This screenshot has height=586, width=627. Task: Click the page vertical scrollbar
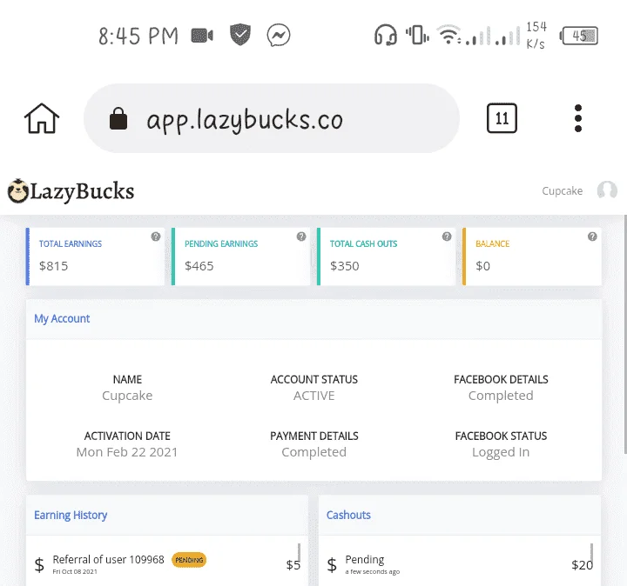click(624, 334)
